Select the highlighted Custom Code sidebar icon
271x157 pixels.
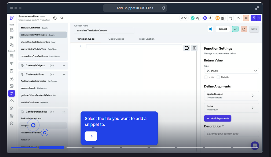point(12,93)
